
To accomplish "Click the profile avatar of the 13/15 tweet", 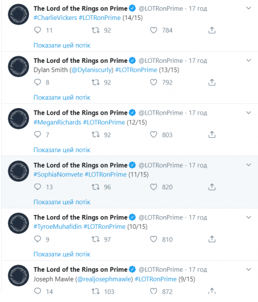I will 19,66.
